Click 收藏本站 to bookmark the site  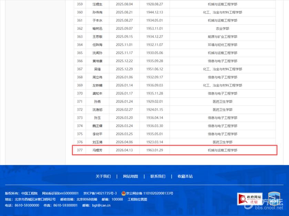click(185, 176)
